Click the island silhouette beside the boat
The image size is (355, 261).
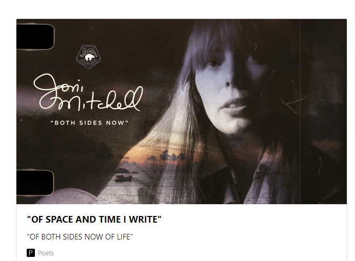123,170
